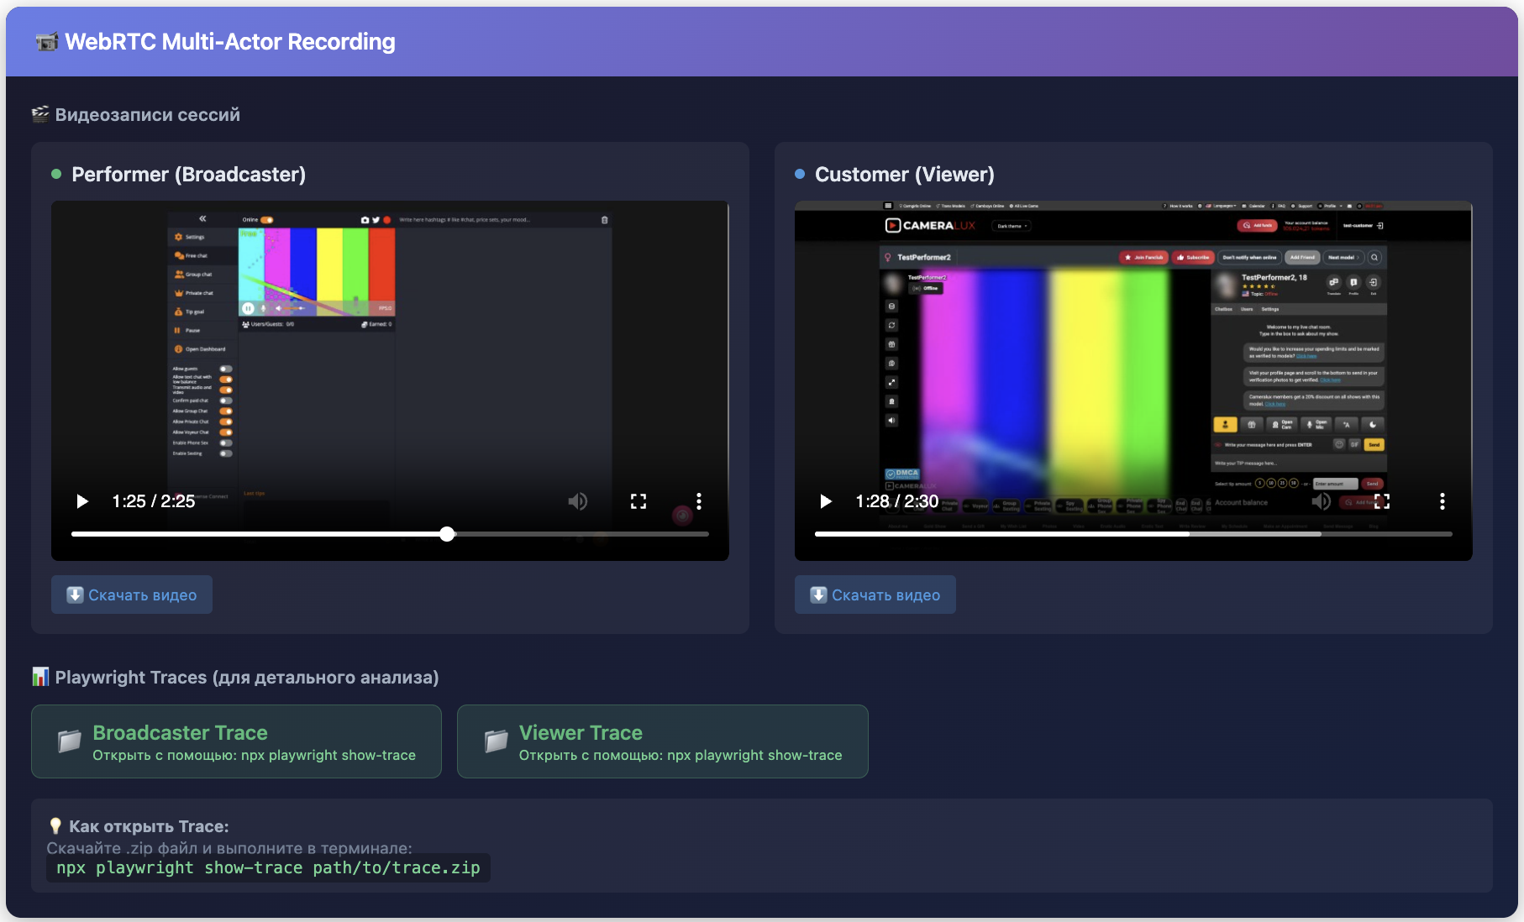Switch to the Users tab in the chatbox

pyautogui.click(x=1247, y=309)
